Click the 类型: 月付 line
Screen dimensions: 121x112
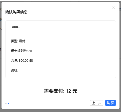(18, 41)
